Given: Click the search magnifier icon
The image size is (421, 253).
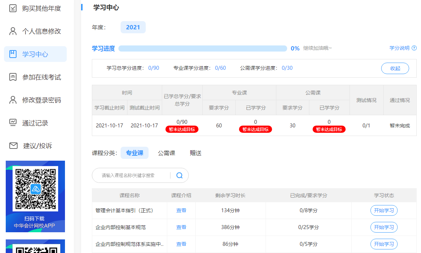Looking at the screenshot, I should click(179, 175).
